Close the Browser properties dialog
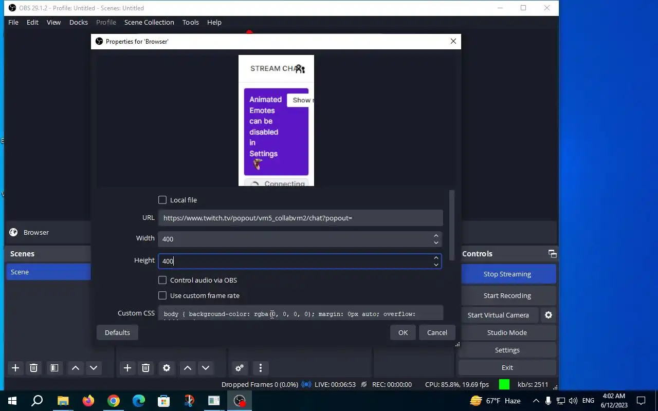 point(453,41)
